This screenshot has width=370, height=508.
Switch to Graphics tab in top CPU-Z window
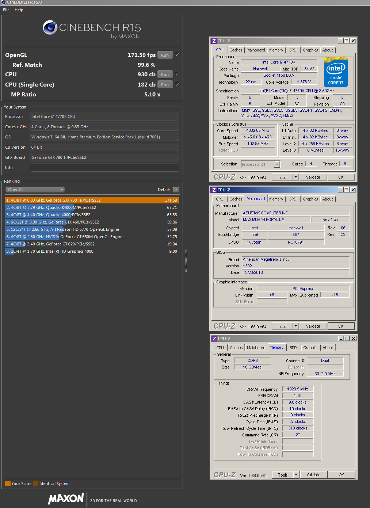310,50
